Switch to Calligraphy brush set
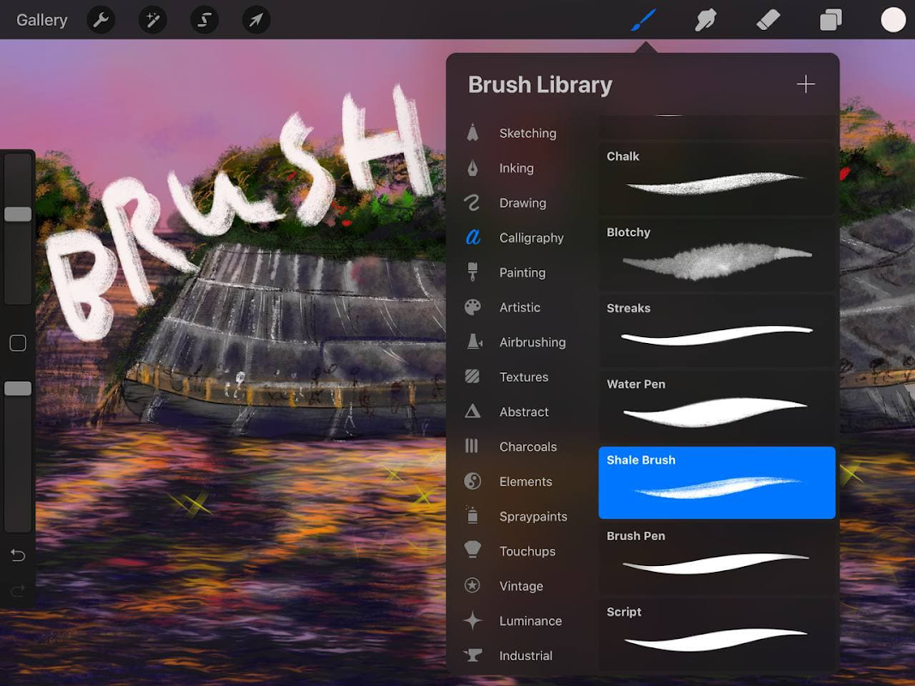This screenshot has height=686, width=915. [532, 238]
